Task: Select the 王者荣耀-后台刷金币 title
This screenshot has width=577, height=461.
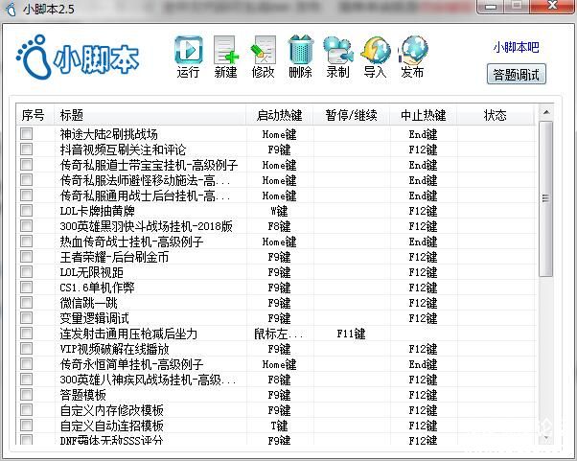Action: point(114,257)
